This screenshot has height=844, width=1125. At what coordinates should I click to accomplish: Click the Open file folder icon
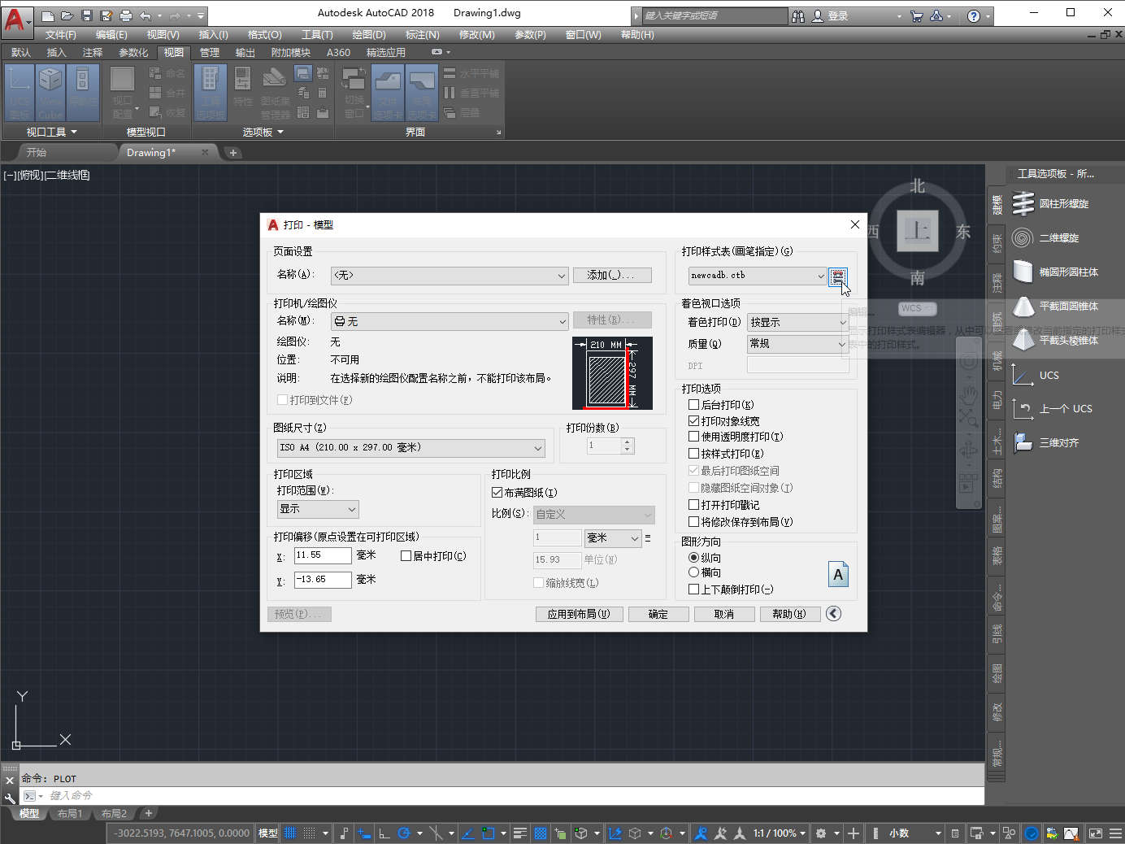(67, 15)
